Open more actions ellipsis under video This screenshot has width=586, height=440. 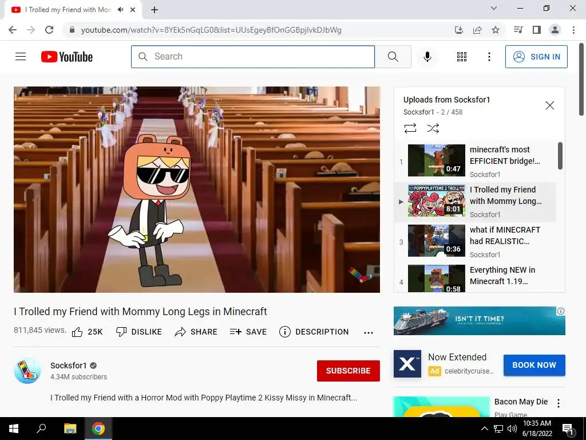(x=369, y=332)
